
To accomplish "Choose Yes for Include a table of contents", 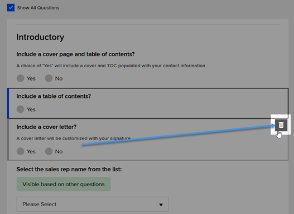I will tap(20, 110).
